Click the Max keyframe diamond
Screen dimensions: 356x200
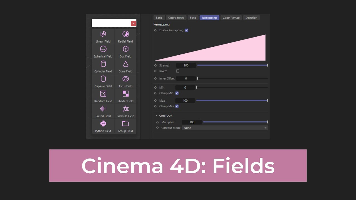click(x=155, y=101)
